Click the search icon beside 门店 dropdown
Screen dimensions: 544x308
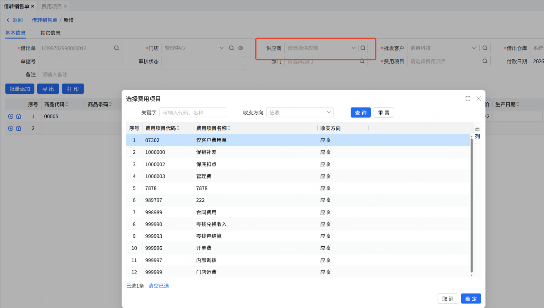click(231, 48)
